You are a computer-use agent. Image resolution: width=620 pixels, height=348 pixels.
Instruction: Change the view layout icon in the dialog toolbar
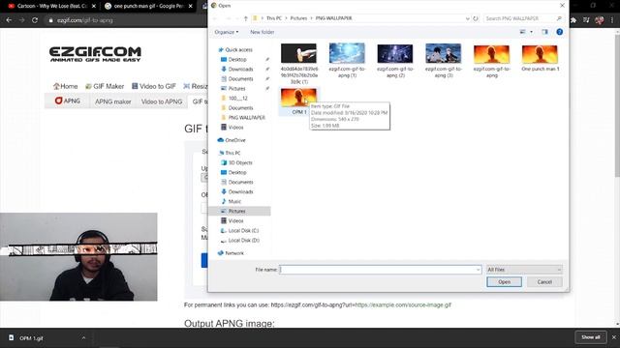coord(523,32)
